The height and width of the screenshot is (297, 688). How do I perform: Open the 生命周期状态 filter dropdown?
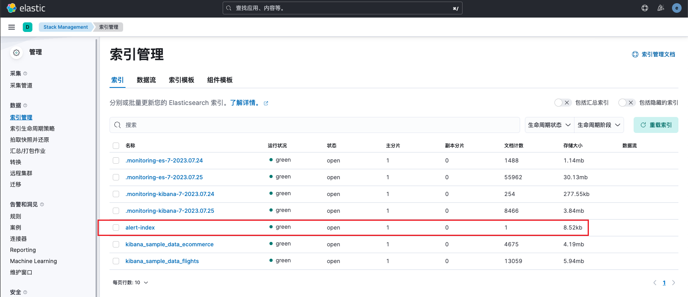point(549,125)
